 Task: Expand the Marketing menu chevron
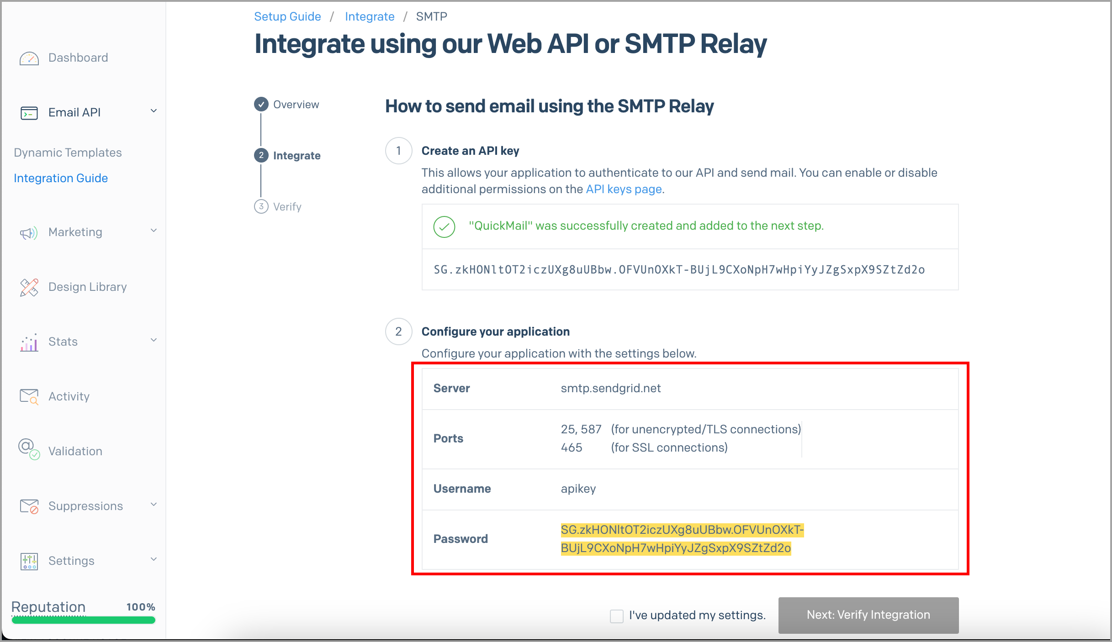pos(154,231)
